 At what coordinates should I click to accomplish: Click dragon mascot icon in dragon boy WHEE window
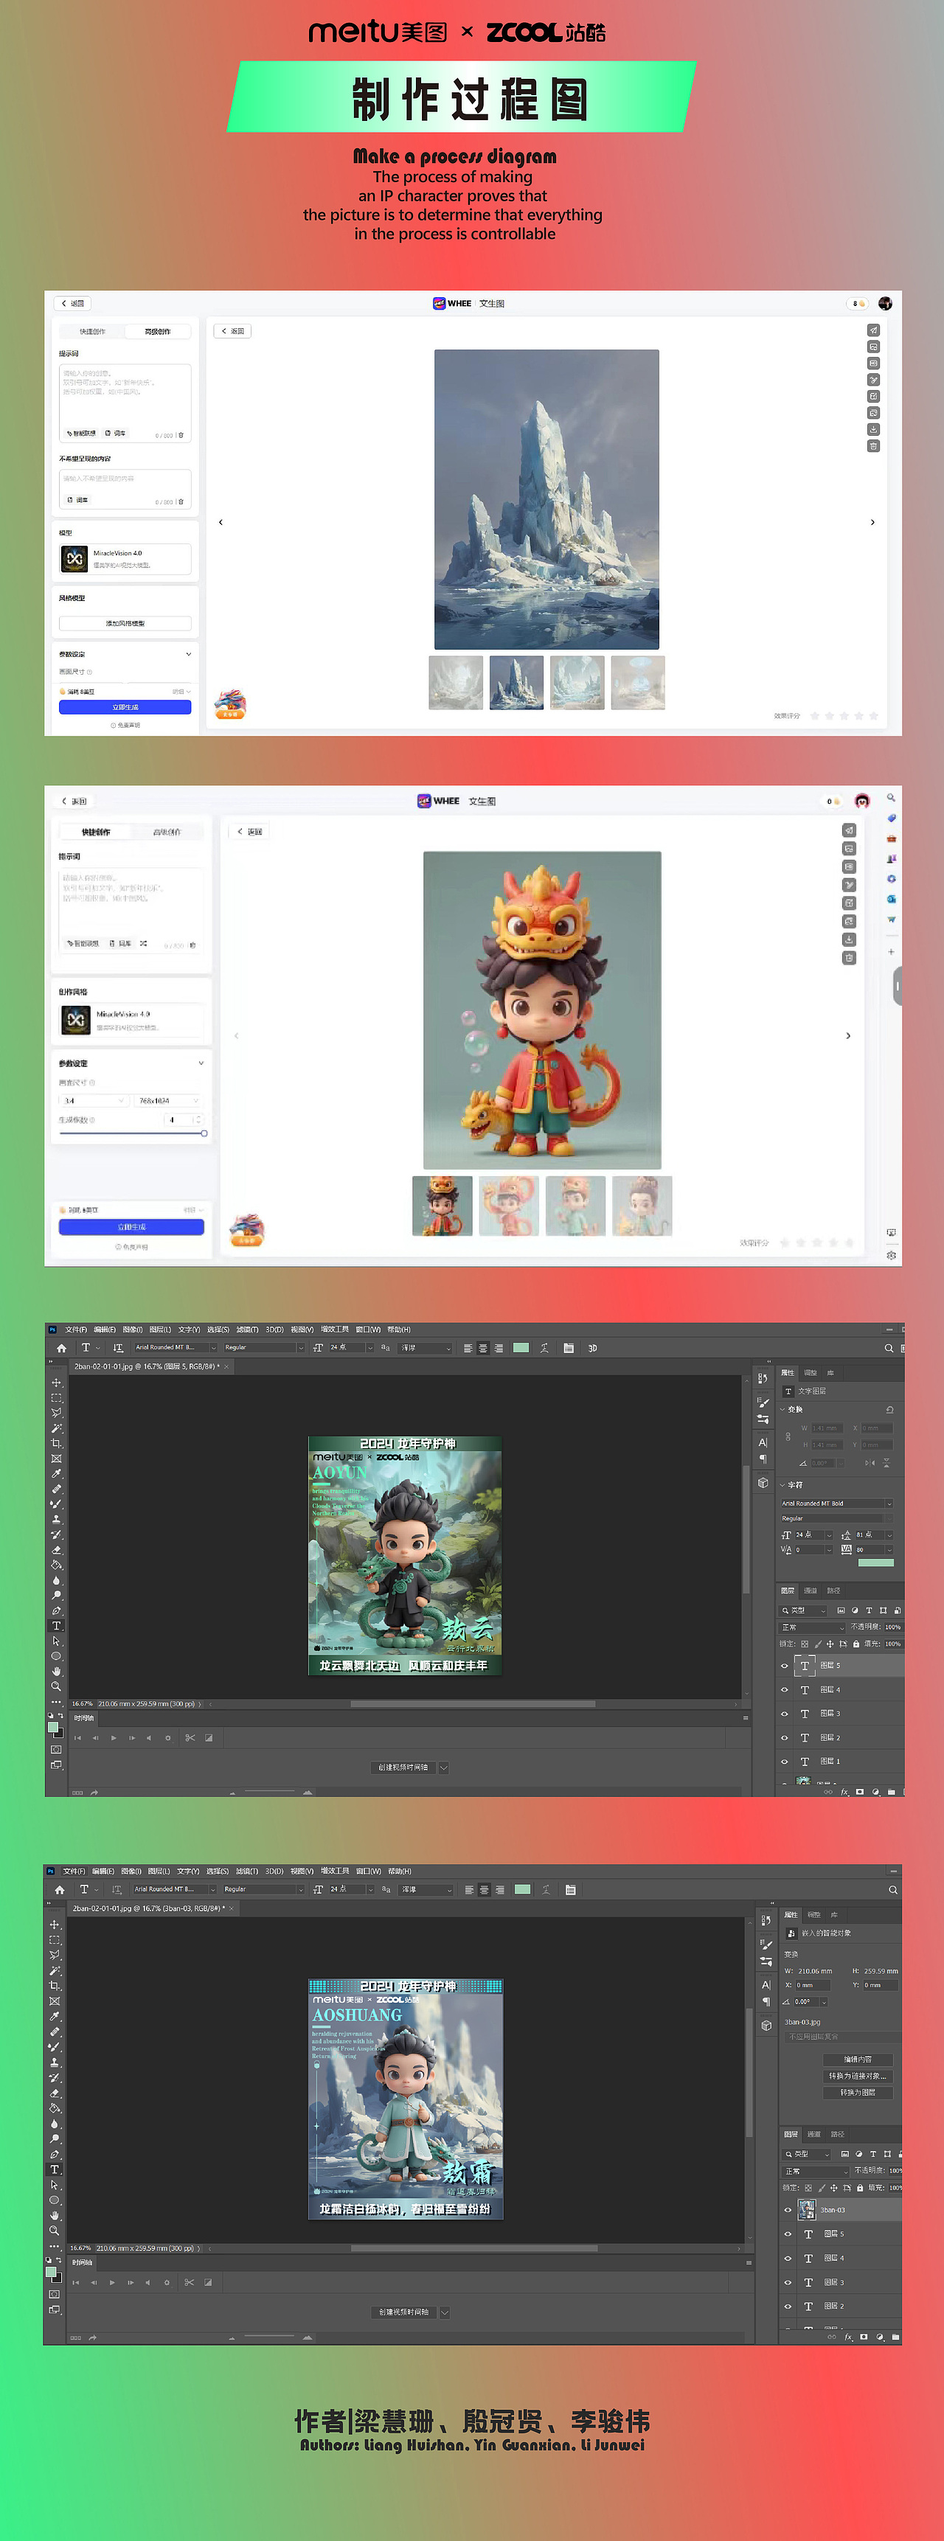246,1230
